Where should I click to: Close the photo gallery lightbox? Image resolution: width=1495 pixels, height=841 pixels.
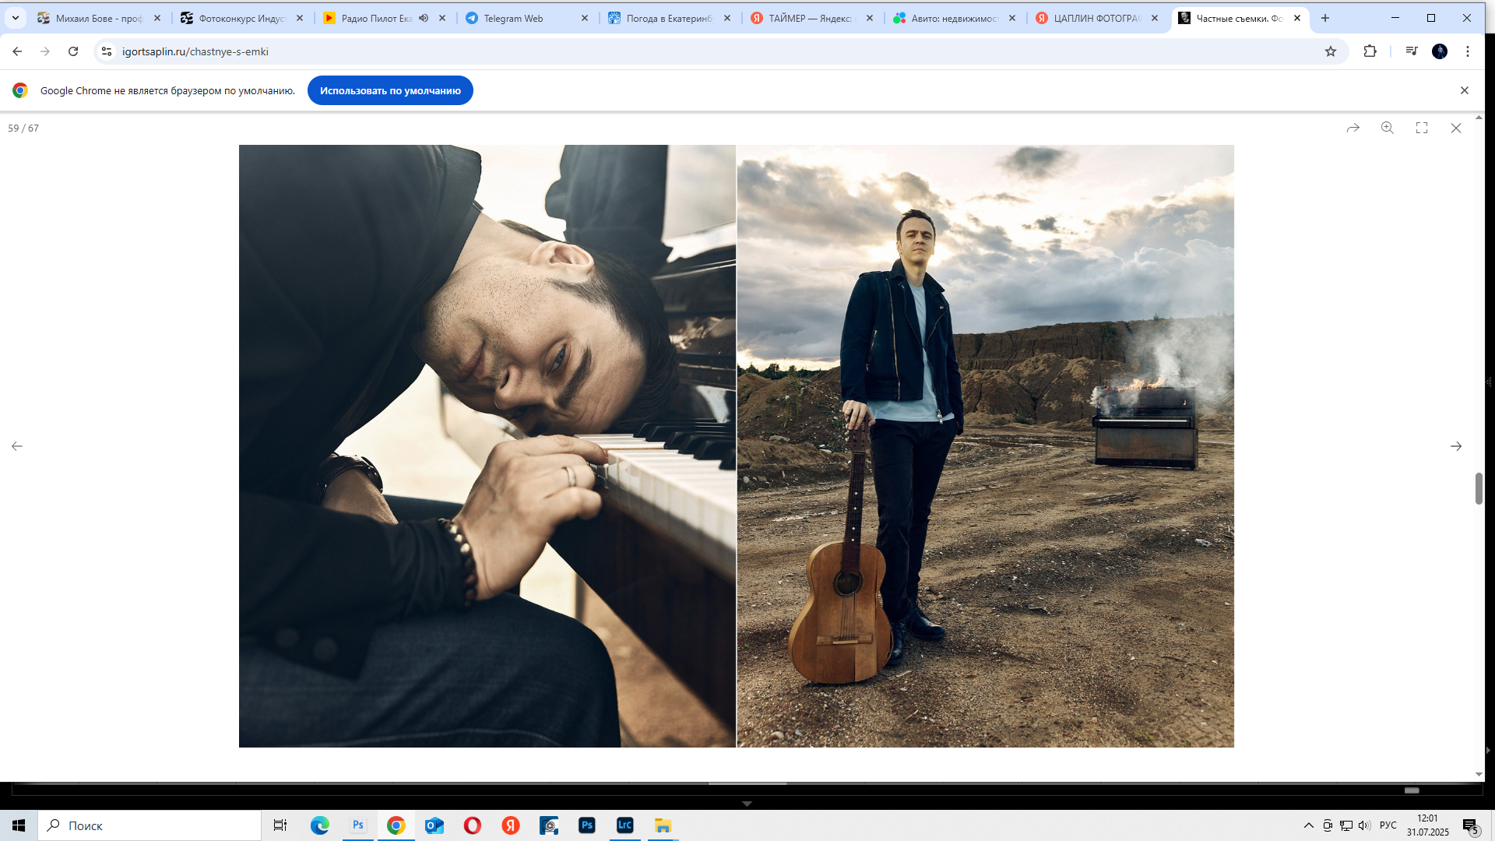(1456, 128)
